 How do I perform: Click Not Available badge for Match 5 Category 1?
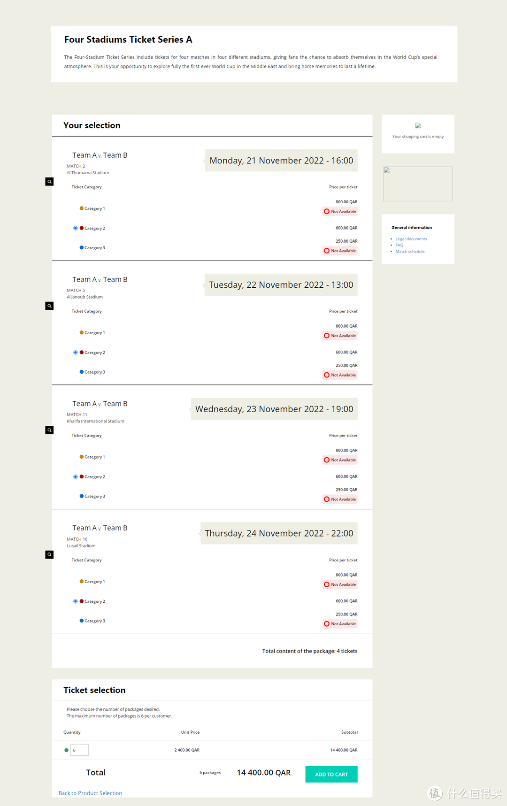[x=340, y=336]
